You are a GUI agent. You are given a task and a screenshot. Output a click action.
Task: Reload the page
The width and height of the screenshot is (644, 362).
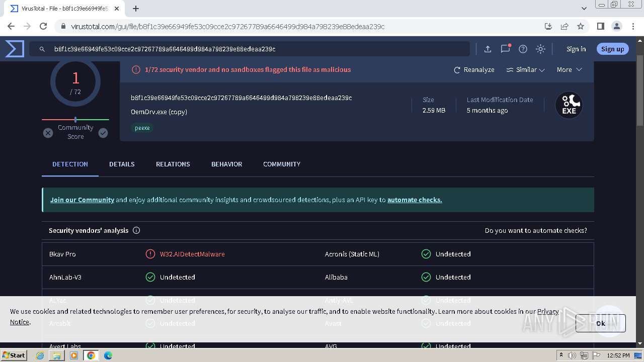click(x=43, y=26)
